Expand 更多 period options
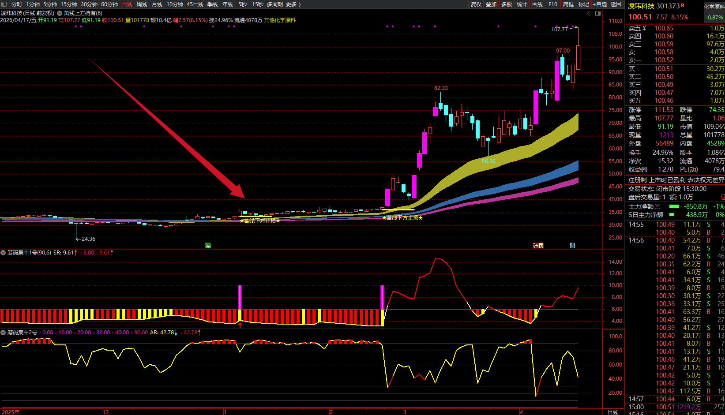Screen dimensions: 725x415 (293, 4)
